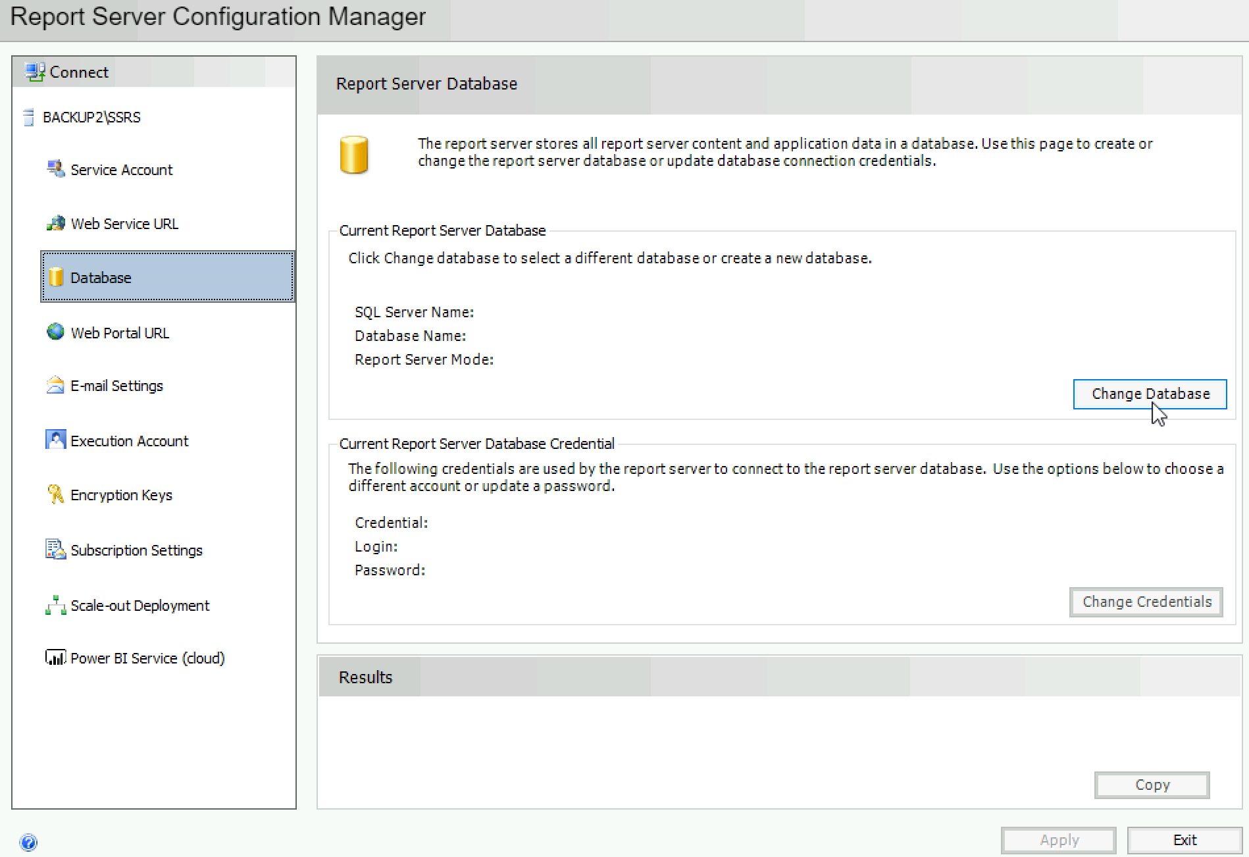Viewport: 1249px width, 857px height.
Task: Select the Database navigation item
Action: (168, 277)
